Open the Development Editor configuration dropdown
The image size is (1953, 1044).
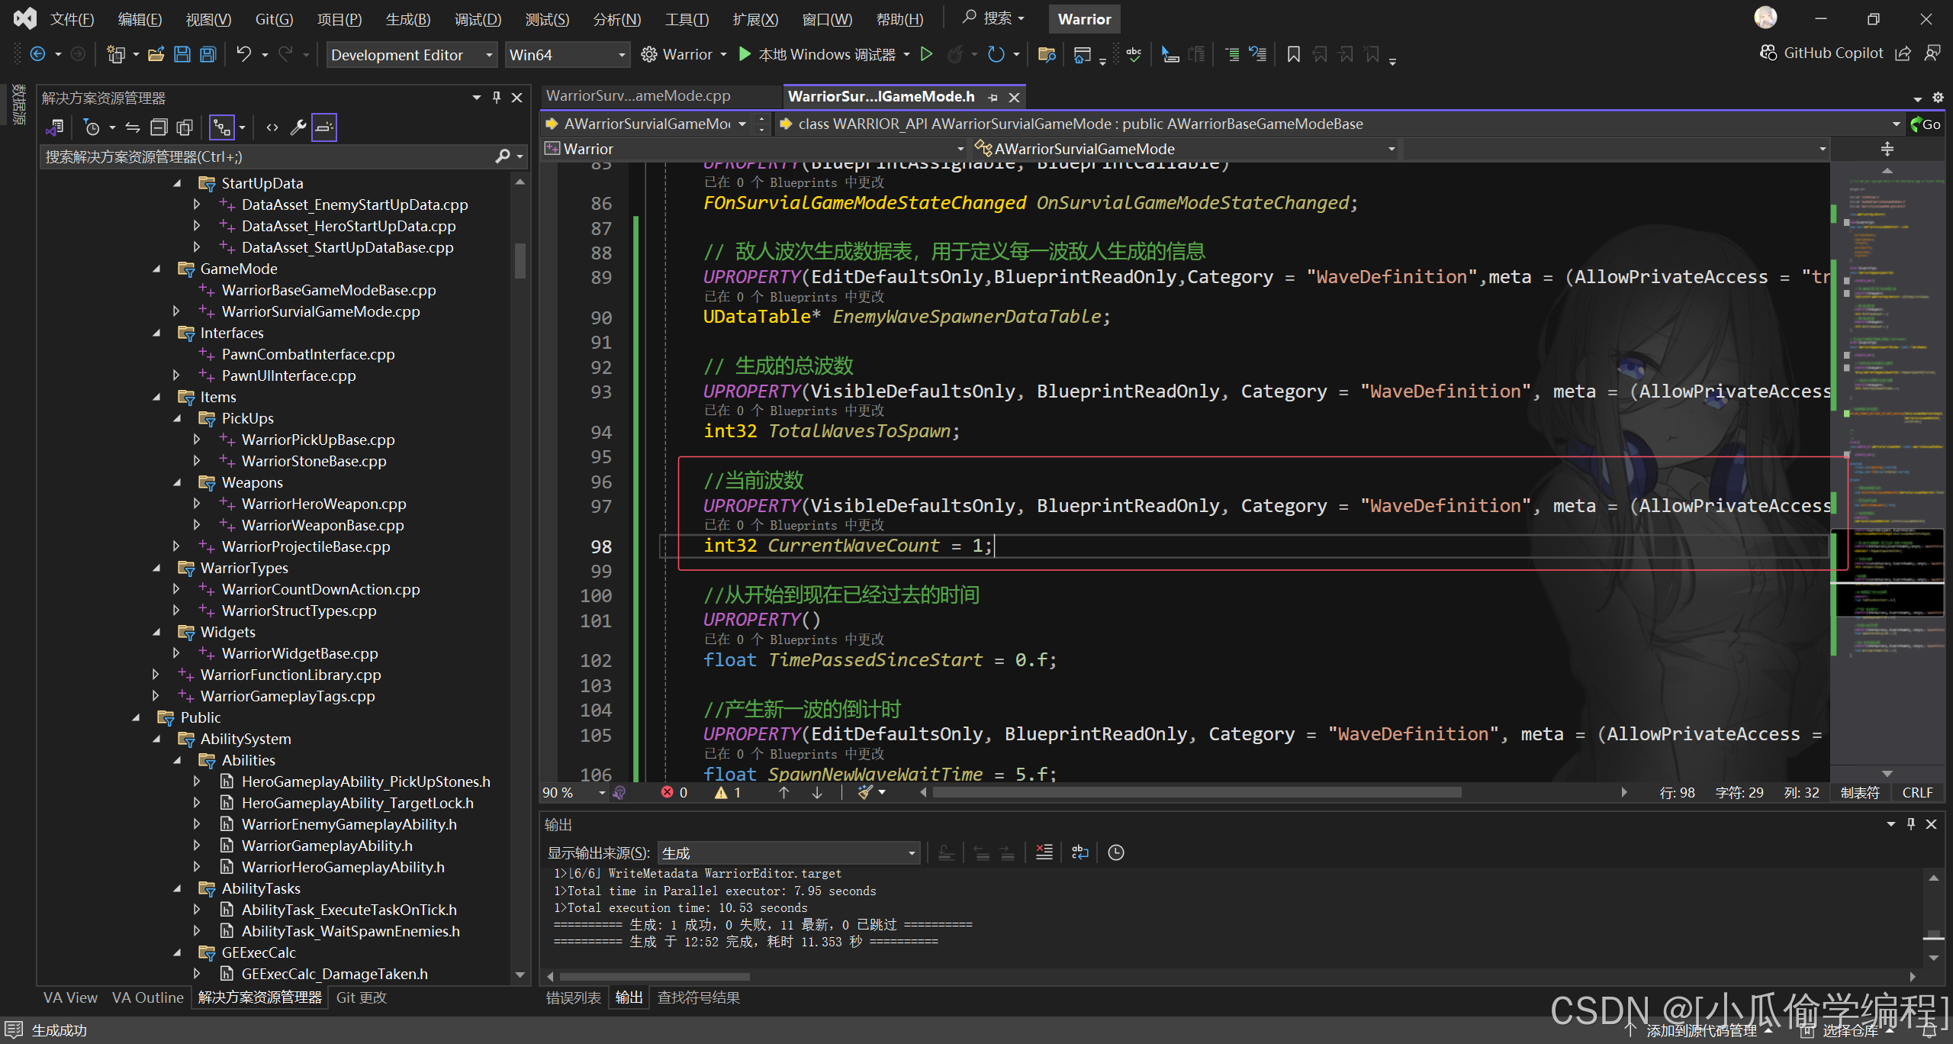tap(411, 55)
